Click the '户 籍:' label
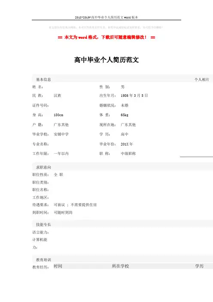 click(x=38, y=125)
